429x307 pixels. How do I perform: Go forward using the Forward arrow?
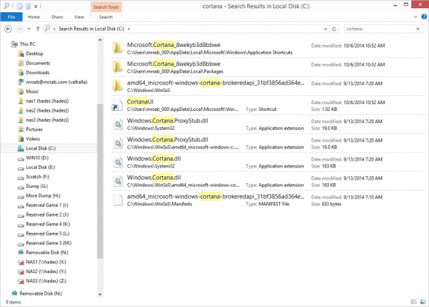[19, 29]
